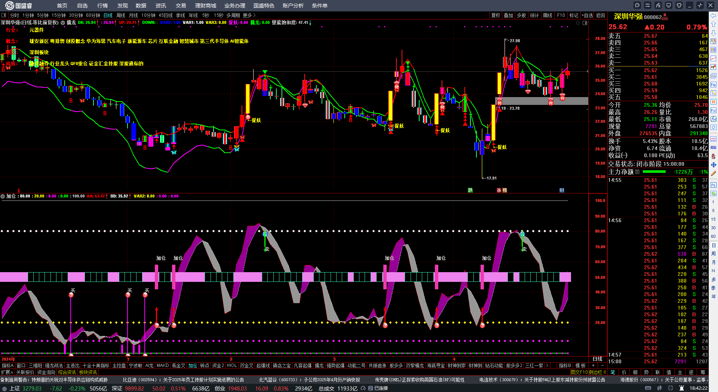718x392 pixels.
Task: Click the left back arrow in right sidebar
Action: [714, 16]
